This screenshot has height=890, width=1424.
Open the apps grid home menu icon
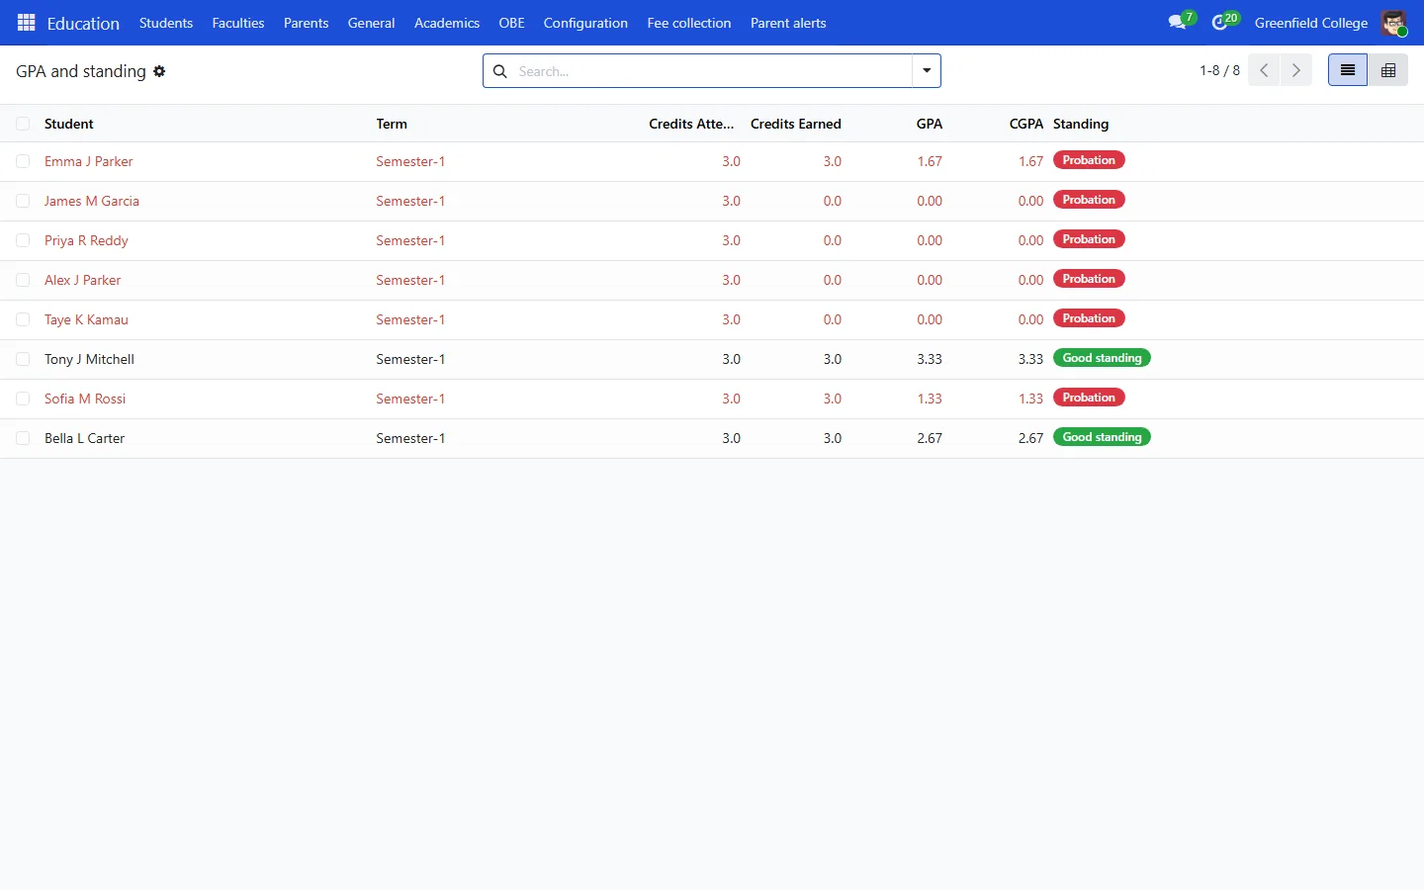click(27, 23)
